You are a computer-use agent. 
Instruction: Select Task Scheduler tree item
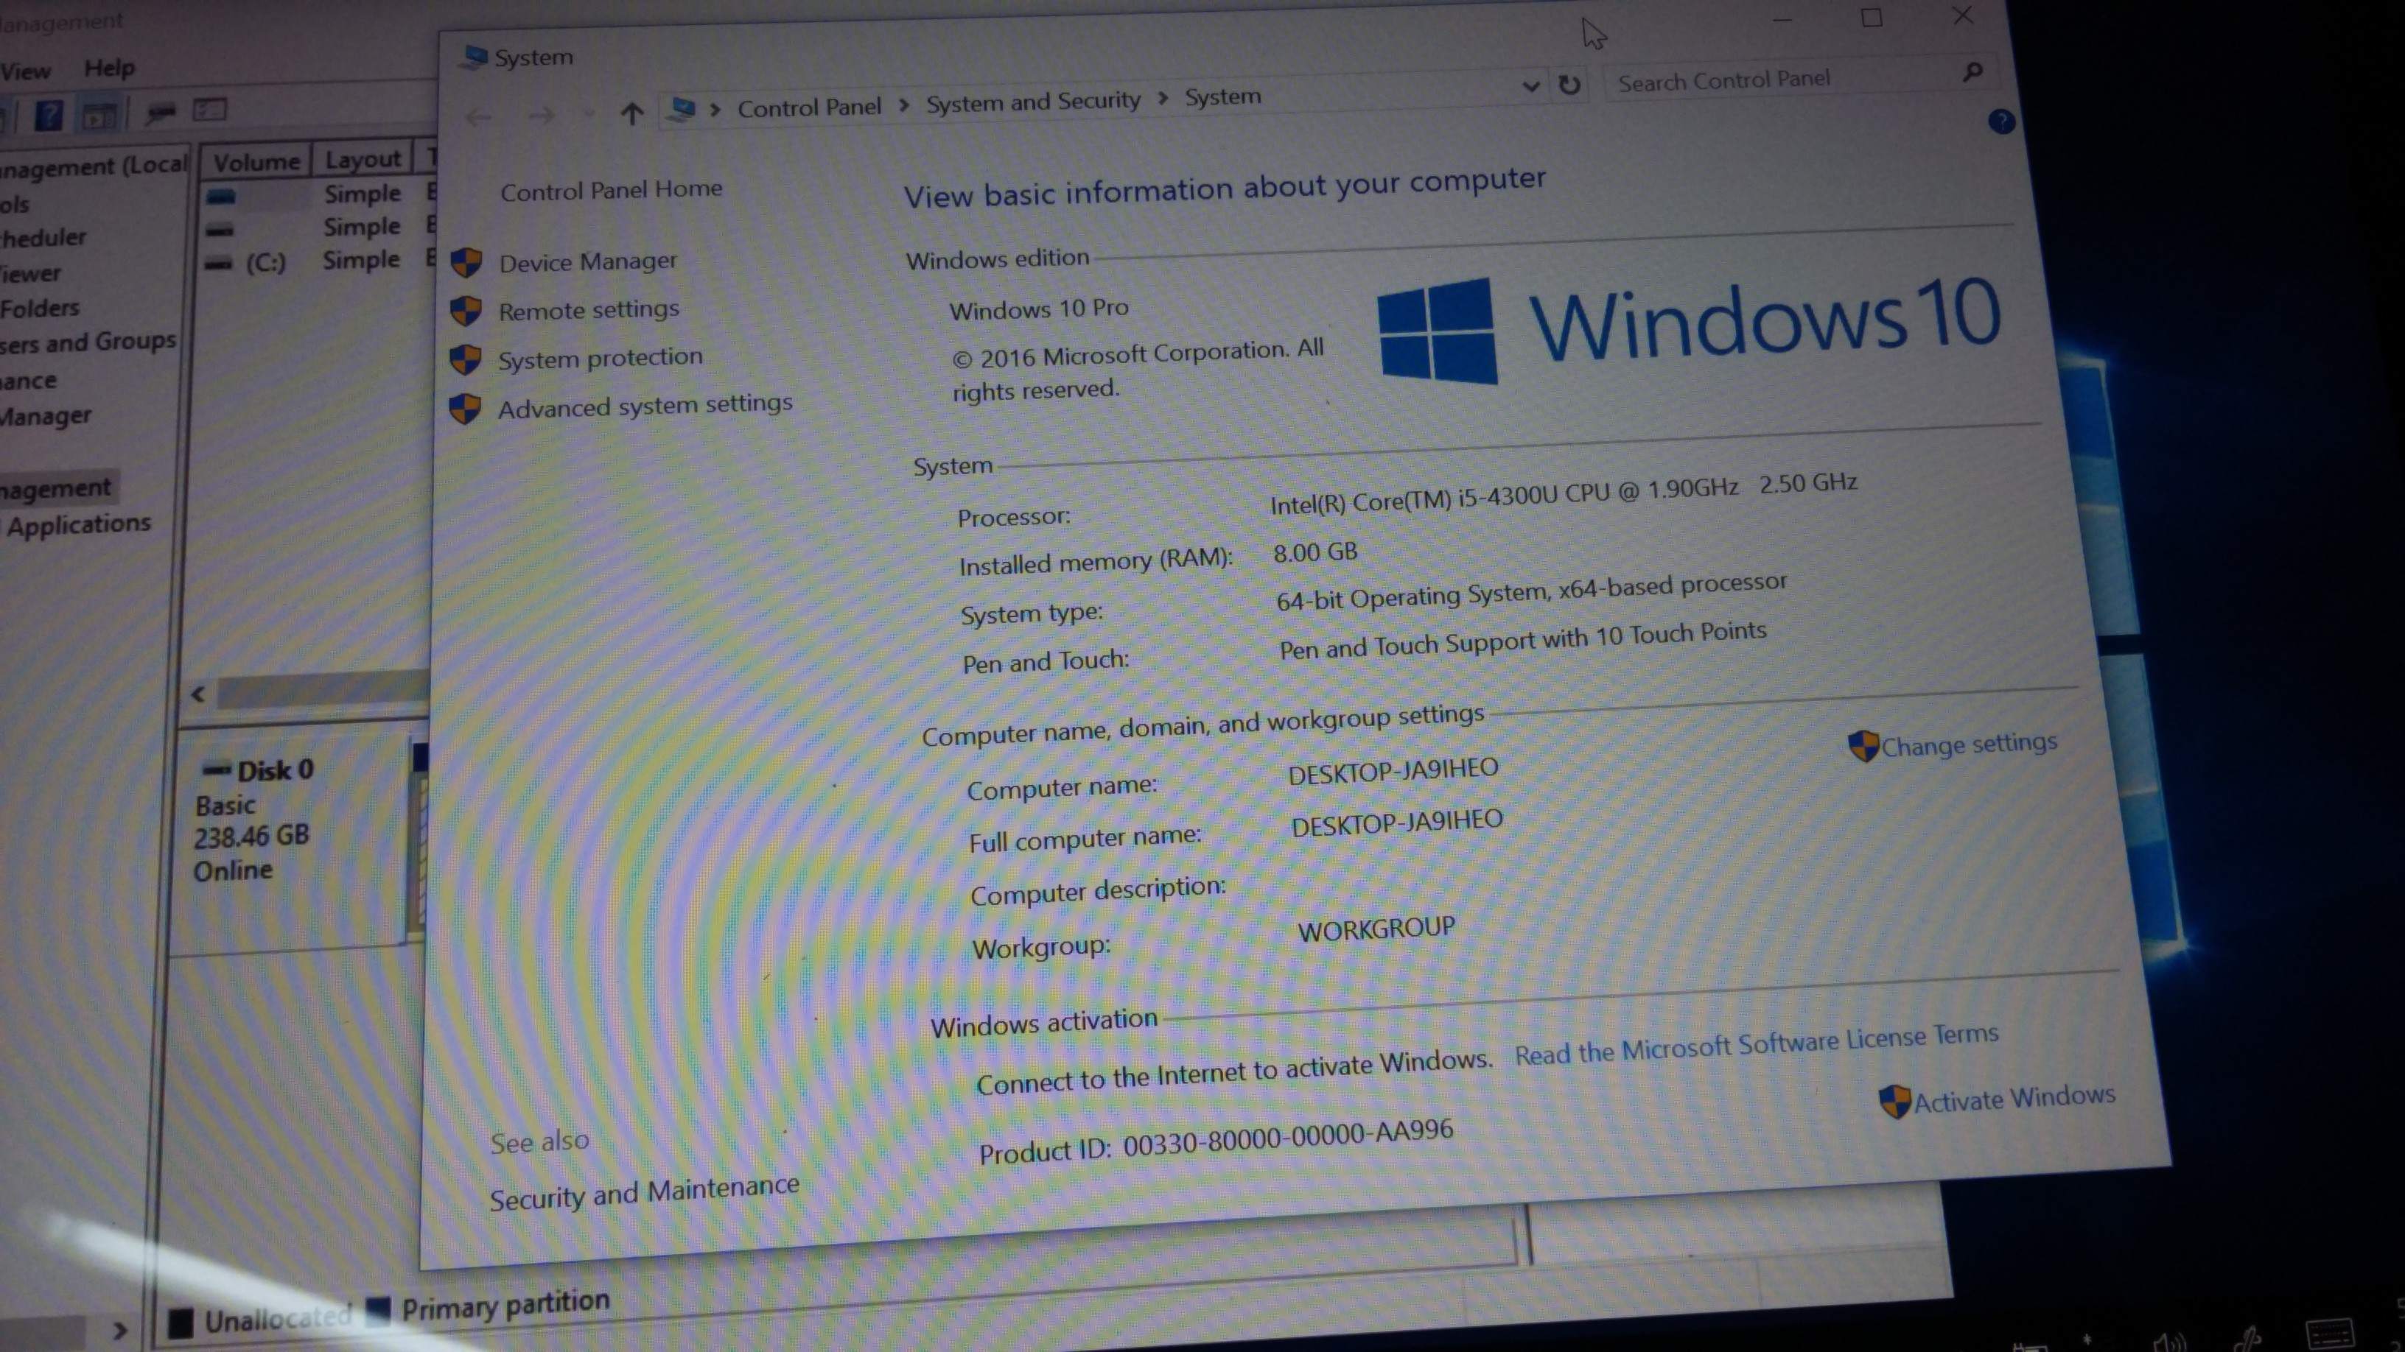coord(43,238)
